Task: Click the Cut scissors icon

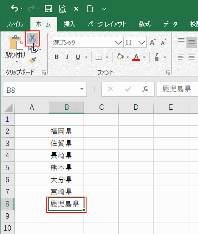Action: (32, 38)
